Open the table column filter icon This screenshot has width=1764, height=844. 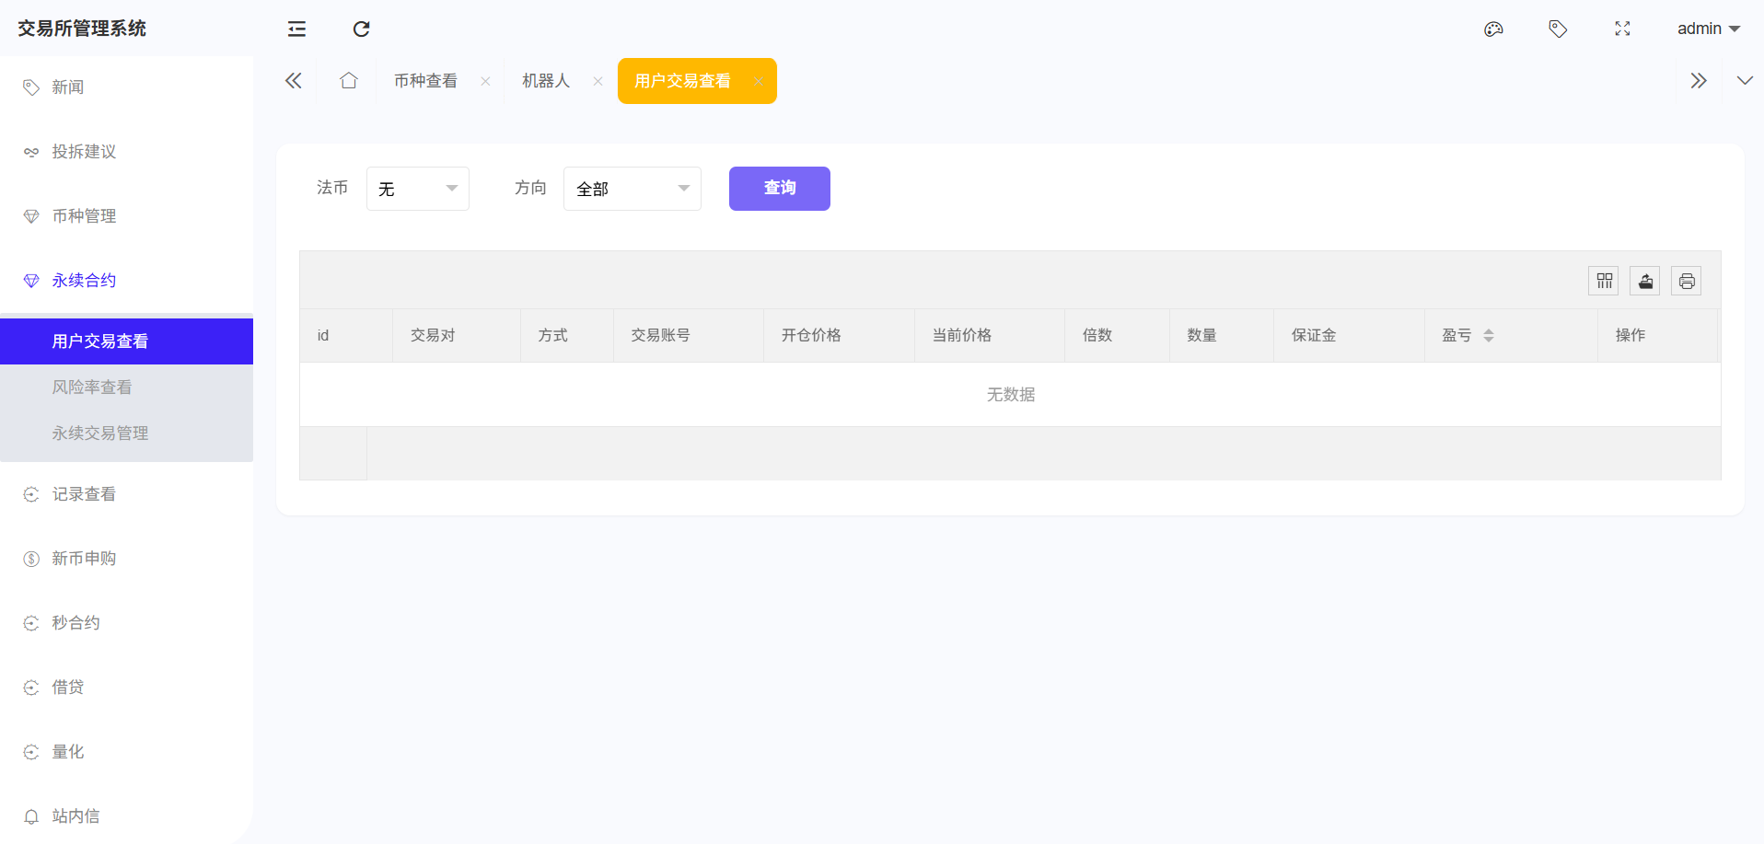pos(1604,281)
